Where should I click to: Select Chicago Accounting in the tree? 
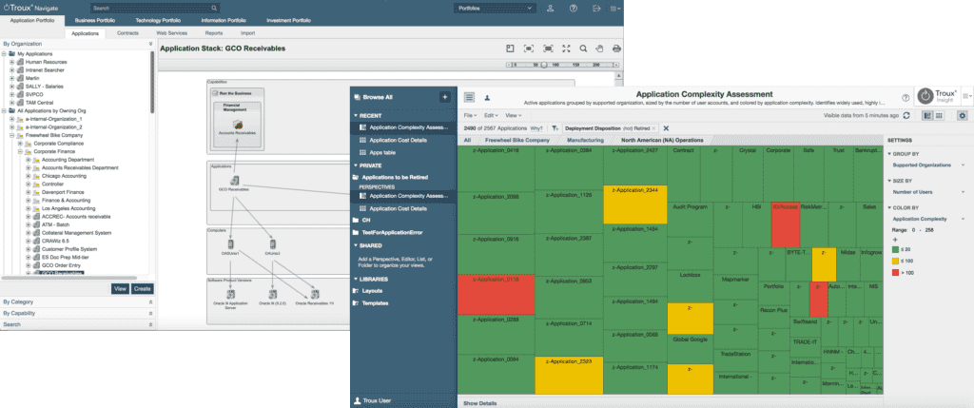[x=64, y=176]
